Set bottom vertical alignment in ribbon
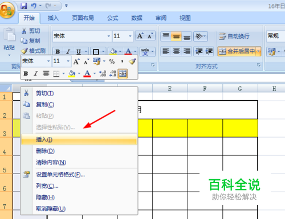Screen dimensions: 285x219 [x=186, y=36]
